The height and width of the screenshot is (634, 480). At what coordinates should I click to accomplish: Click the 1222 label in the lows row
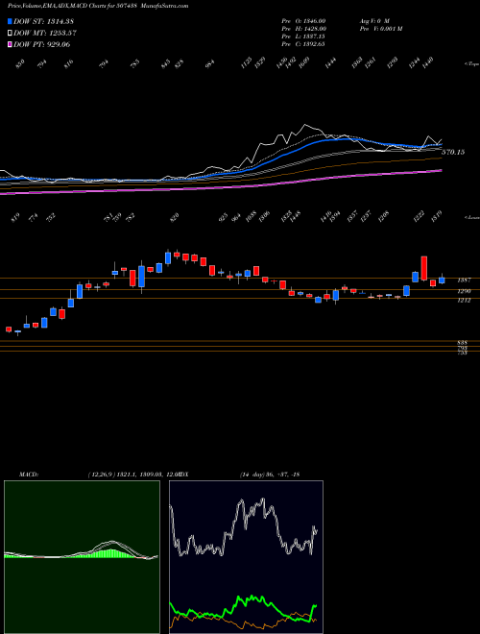418,217
